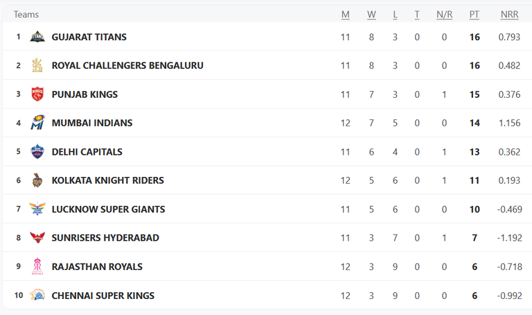Open the Punjab Kings red shield logo
This screenshot has height=315, width=532.
pyautogui.click(x=37, y=94)
